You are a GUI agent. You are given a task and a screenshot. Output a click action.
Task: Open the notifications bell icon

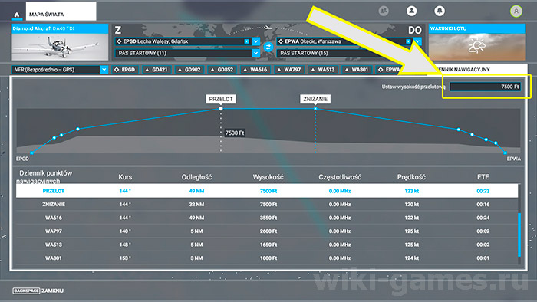(x=440, y=11)
